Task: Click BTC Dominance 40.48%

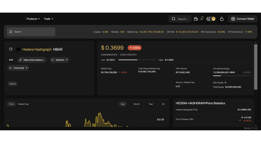Action: pos(221,32)
